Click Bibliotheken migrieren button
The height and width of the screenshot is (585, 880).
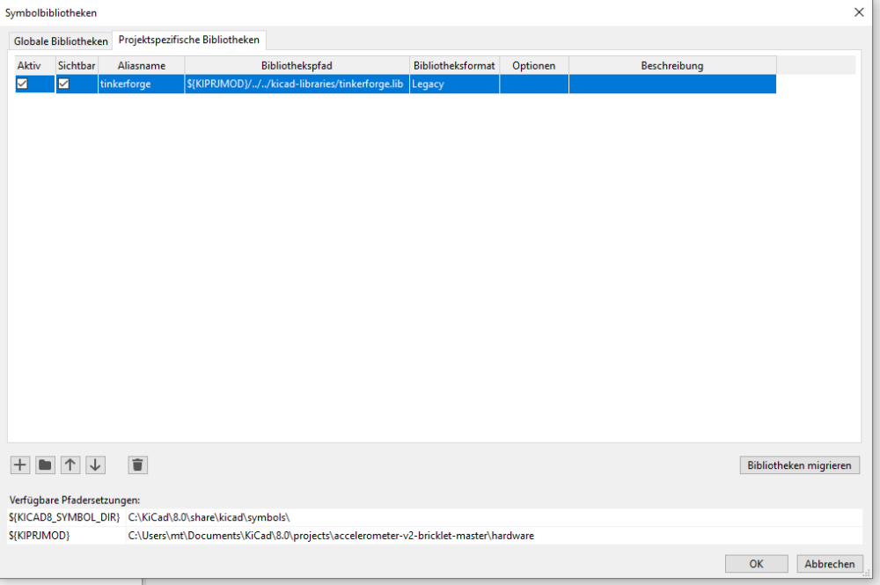[799, 465]
